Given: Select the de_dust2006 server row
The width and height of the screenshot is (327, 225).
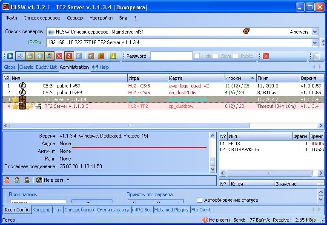Looking at the screenshot, I should [x=163, y=93].
